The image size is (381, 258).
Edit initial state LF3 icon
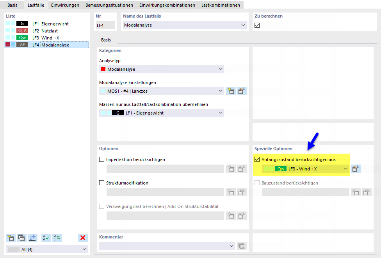pos(356,168)
